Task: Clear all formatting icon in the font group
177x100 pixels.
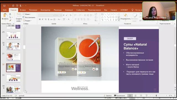Action: point(71,15)
